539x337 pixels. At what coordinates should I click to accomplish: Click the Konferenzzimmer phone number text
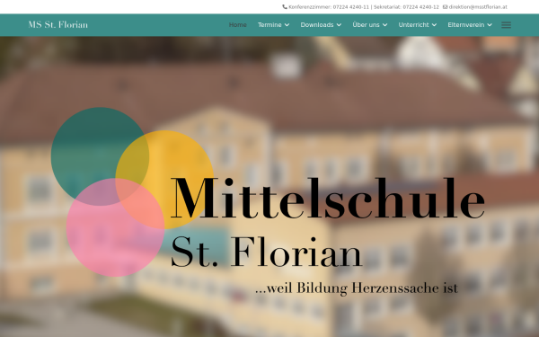329,6
